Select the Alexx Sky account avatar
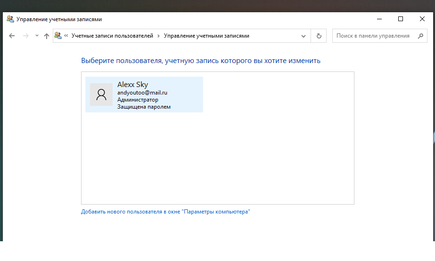 point(101,95)
